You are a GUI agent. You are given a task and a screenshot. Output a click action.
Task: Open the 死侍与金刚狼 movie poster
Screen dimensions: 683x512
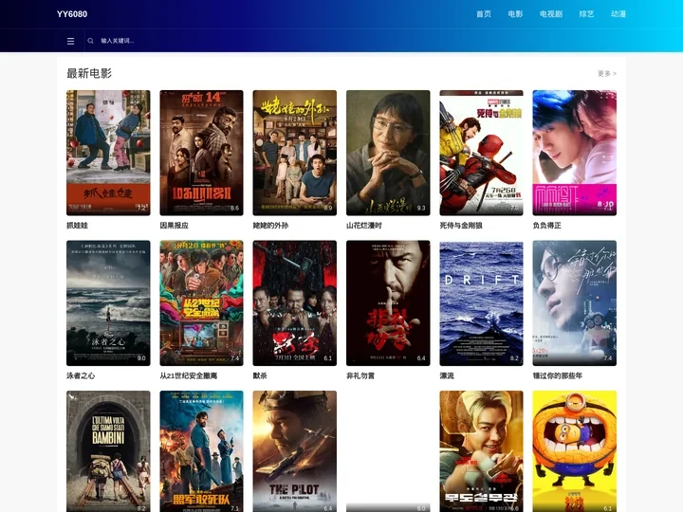point(481,153)
